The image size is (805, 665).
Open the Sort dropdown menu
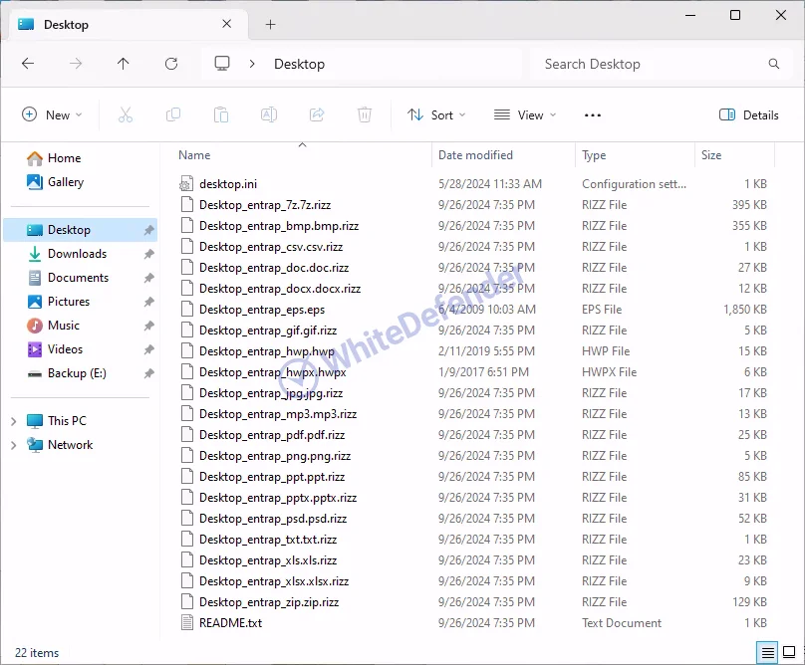pos(436,115)
